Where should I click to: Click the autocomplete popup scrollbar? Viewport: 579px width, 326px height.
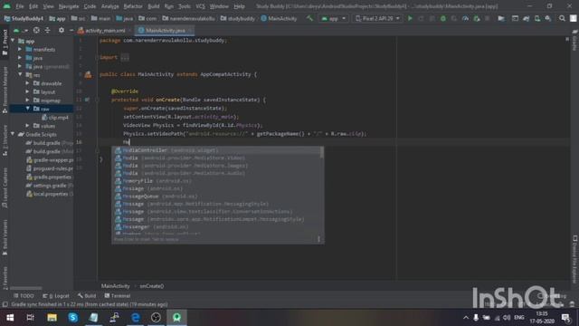click(x=322, y=153)
